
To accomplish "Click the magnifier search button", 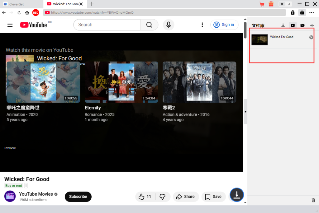I will 149,25.
